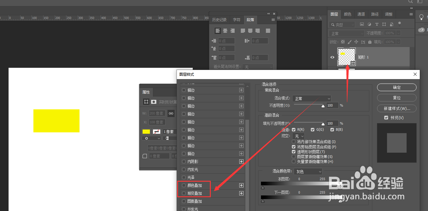The image size is (428, 211).
Task: Click the 复位 button
Action: pos(397,98)
